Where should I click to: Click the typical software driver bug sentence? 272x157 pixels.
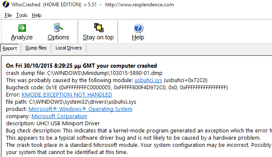[x=133, y=138]
